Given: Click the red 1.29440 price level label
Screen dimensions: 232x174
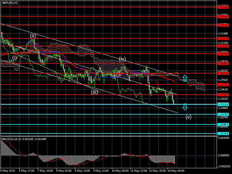Looking at the screenshot, I should [x=223, y=95].
